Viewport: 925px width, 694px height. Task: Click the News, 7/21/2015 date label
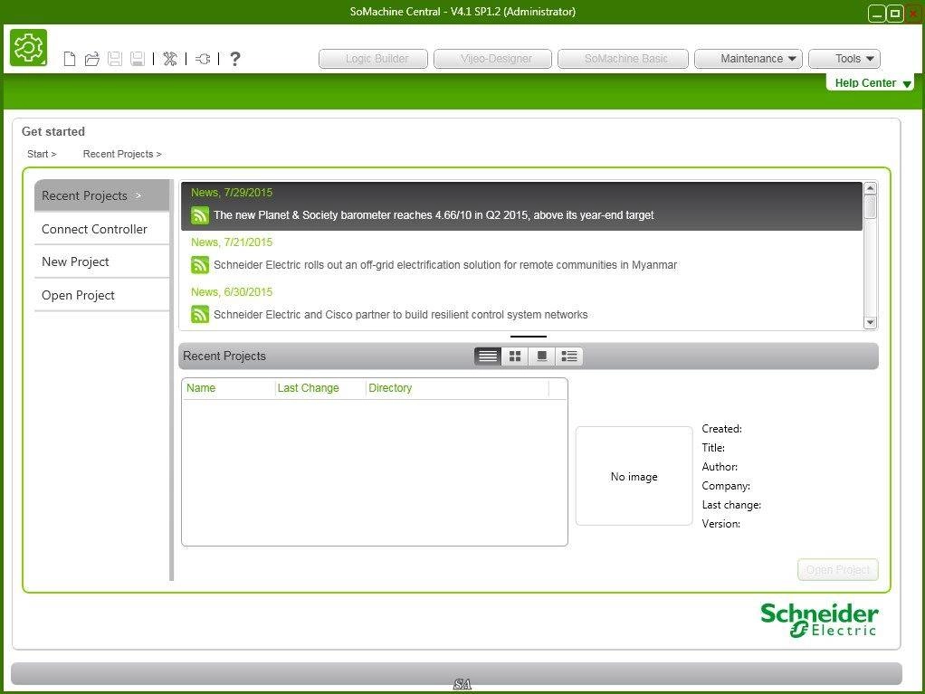[x=232, y=242]
